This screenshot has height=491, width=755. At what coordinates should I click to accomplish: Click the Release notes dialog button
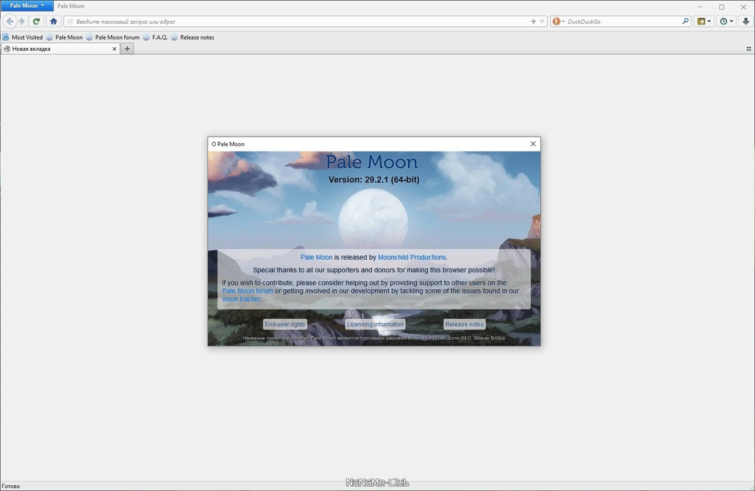(464, 324)
